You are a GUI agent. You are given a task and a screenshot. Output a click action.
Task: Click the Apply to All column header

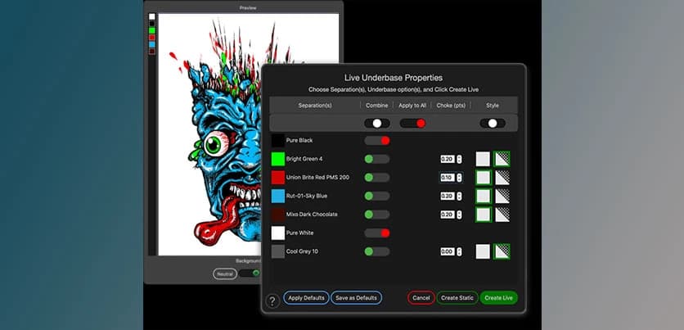412,105
